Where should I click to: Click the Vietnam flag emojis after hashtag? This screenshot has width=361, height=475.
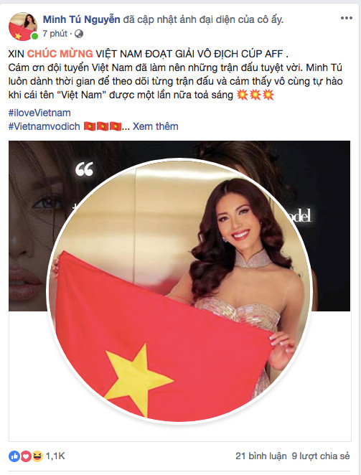(x=103, y=126)
